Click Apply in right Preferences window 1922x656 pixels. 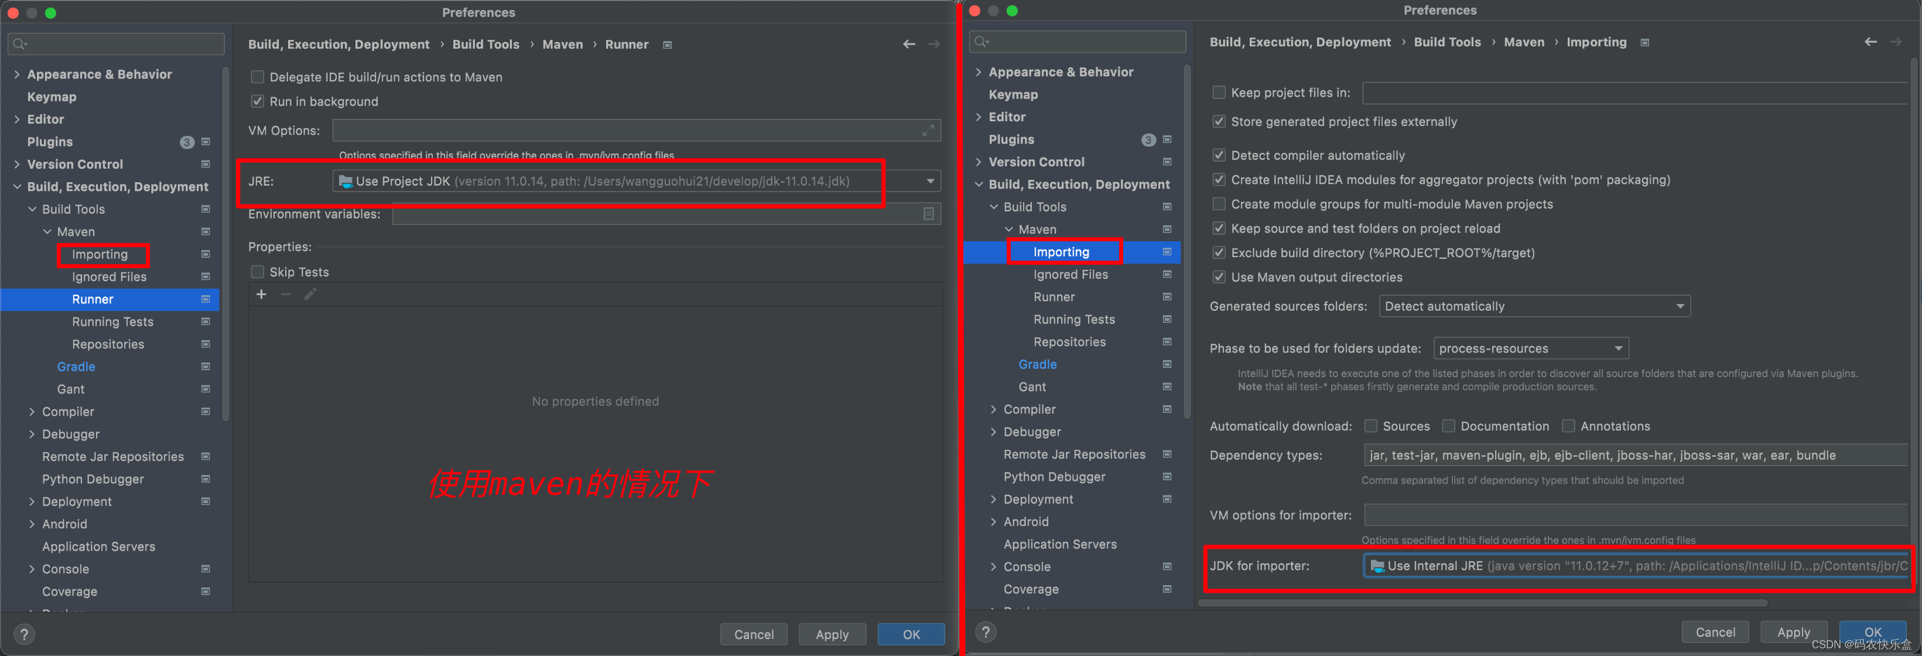1794,632
